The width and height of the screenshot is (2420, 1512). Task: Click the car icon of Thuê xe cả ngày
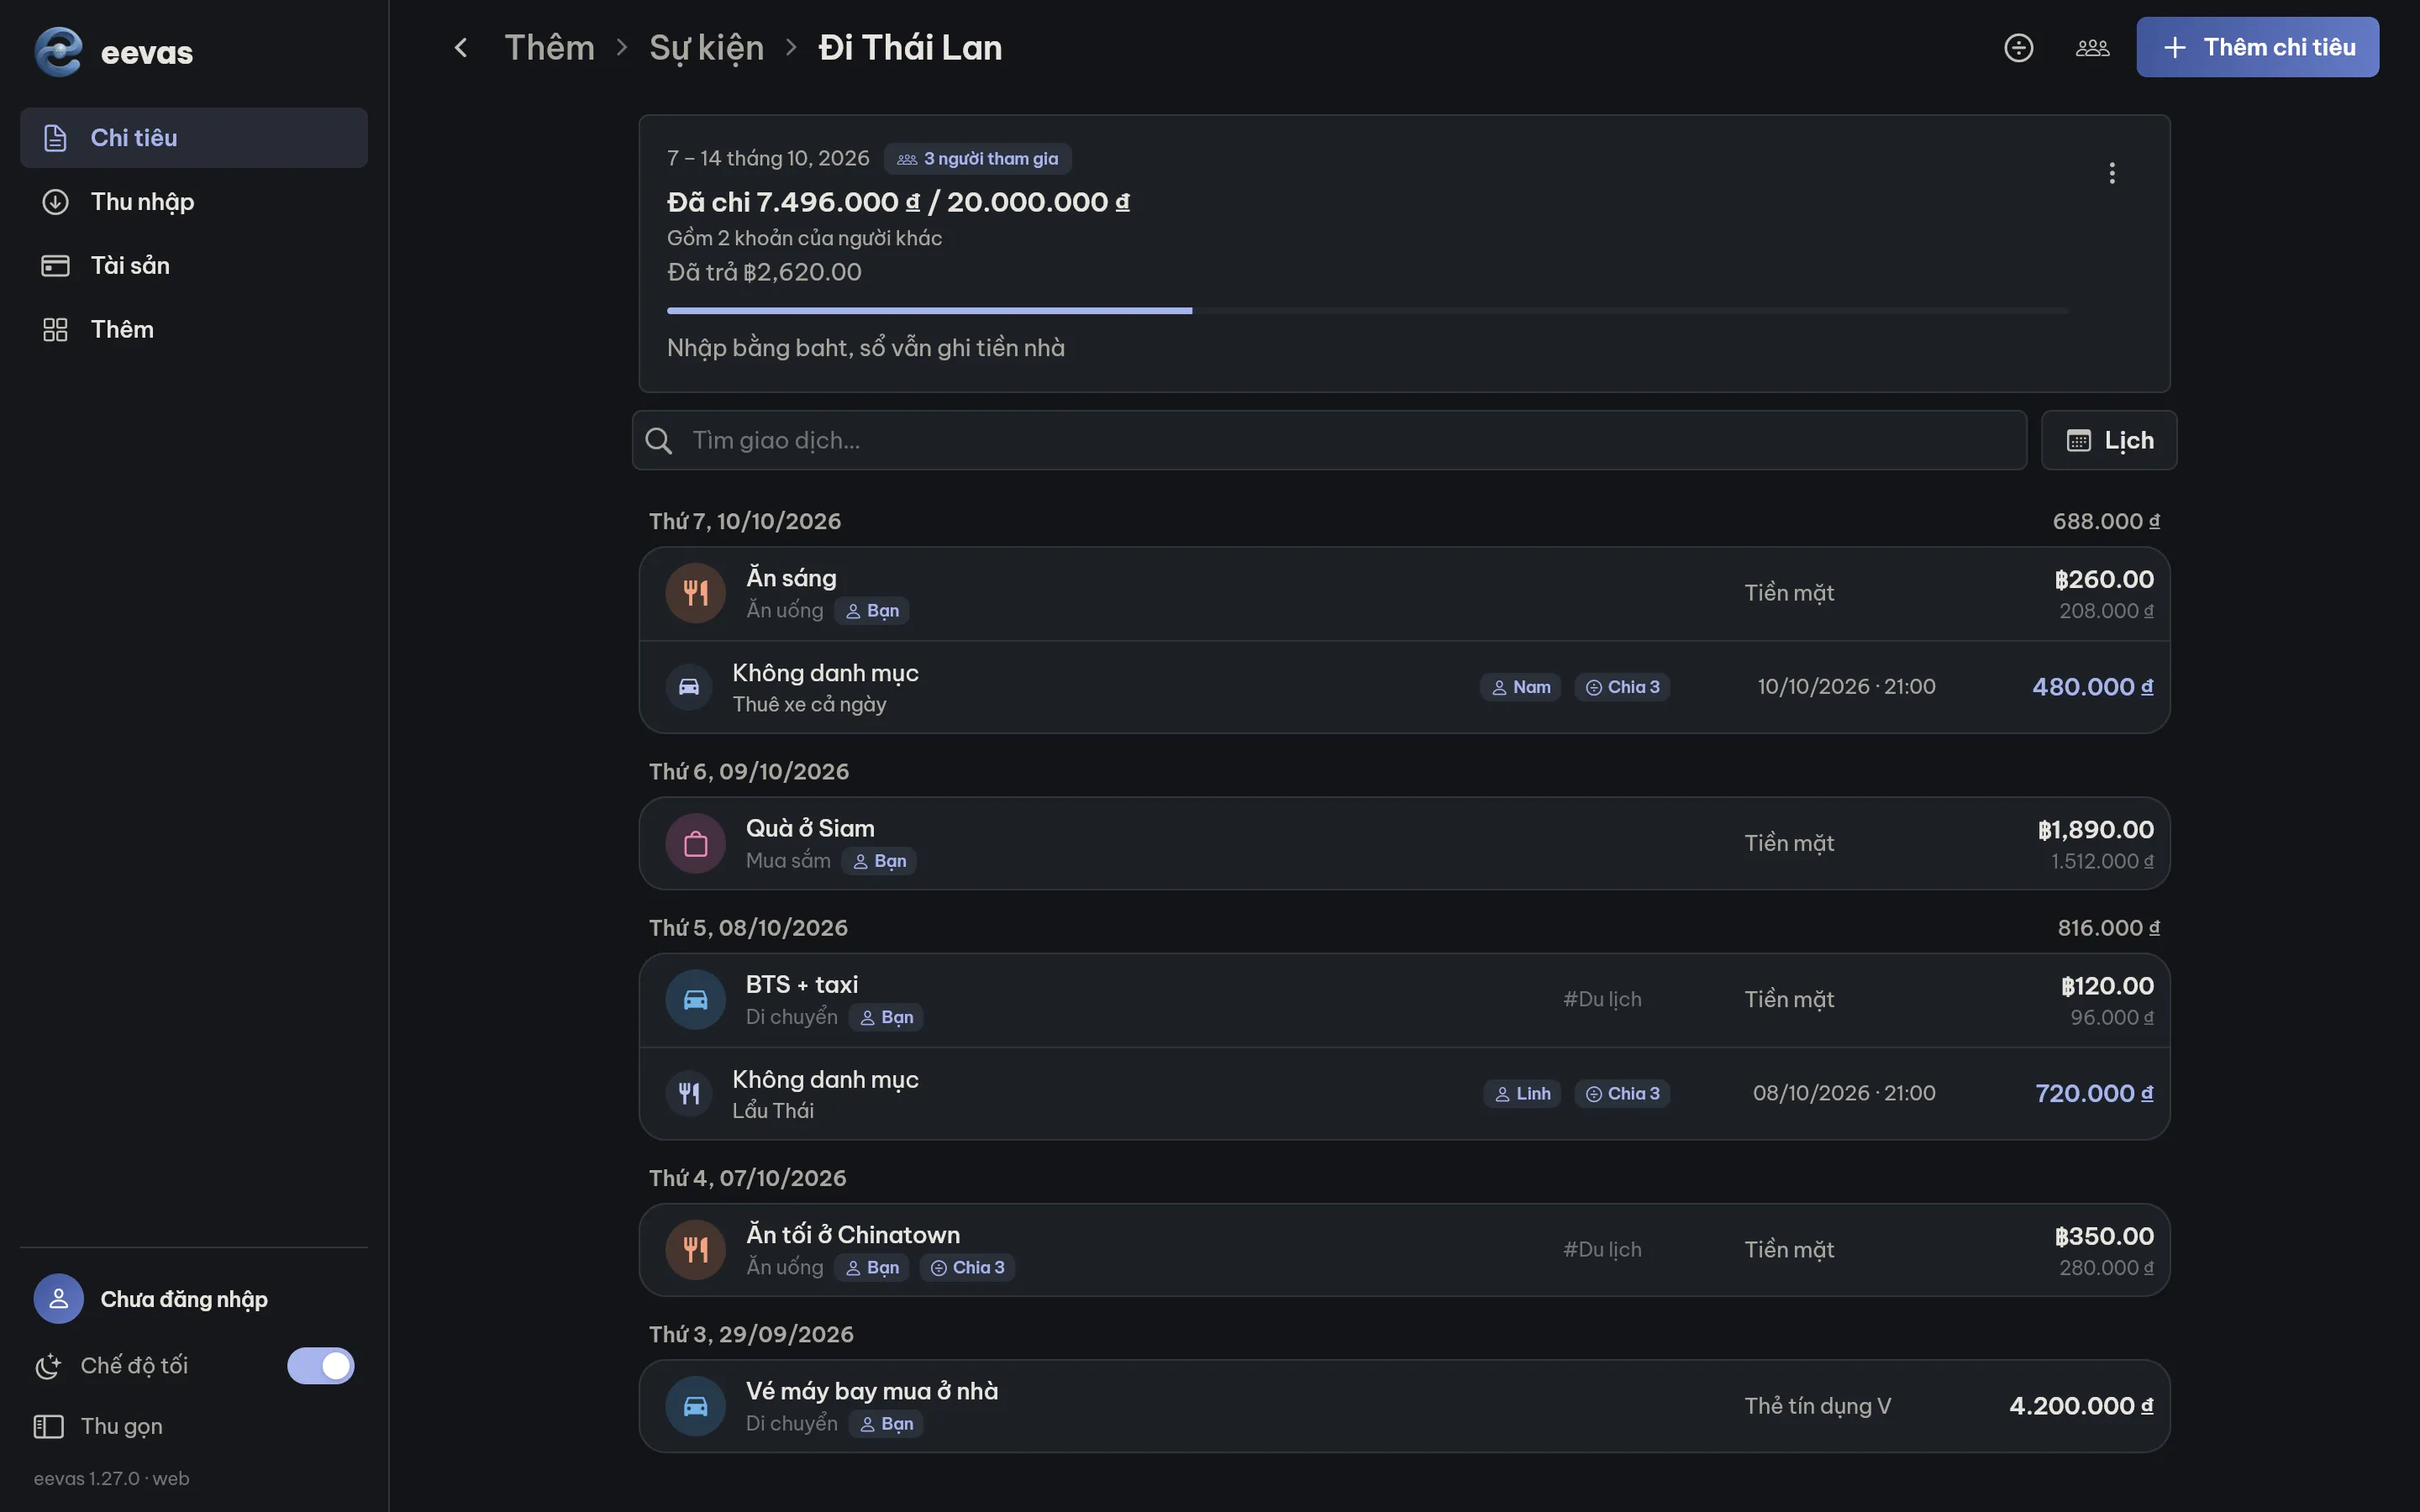[x=689, y=687]
